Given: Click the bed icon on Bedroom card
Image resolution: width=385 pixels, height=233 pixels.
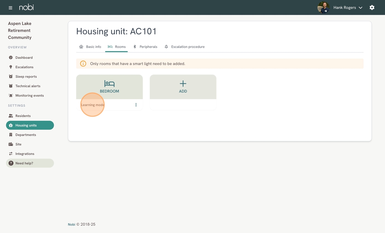Looking at the screenshot, I should (109, 83).
